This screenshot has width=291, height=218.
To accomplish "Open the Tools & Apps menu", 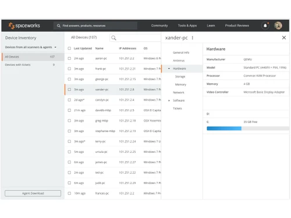I will [187, 26].
